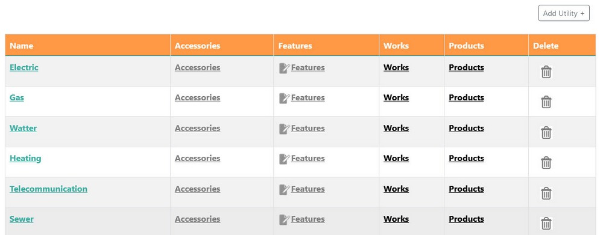
Task: Click the edit icon beside Electric Features
Action: (284, 69)
